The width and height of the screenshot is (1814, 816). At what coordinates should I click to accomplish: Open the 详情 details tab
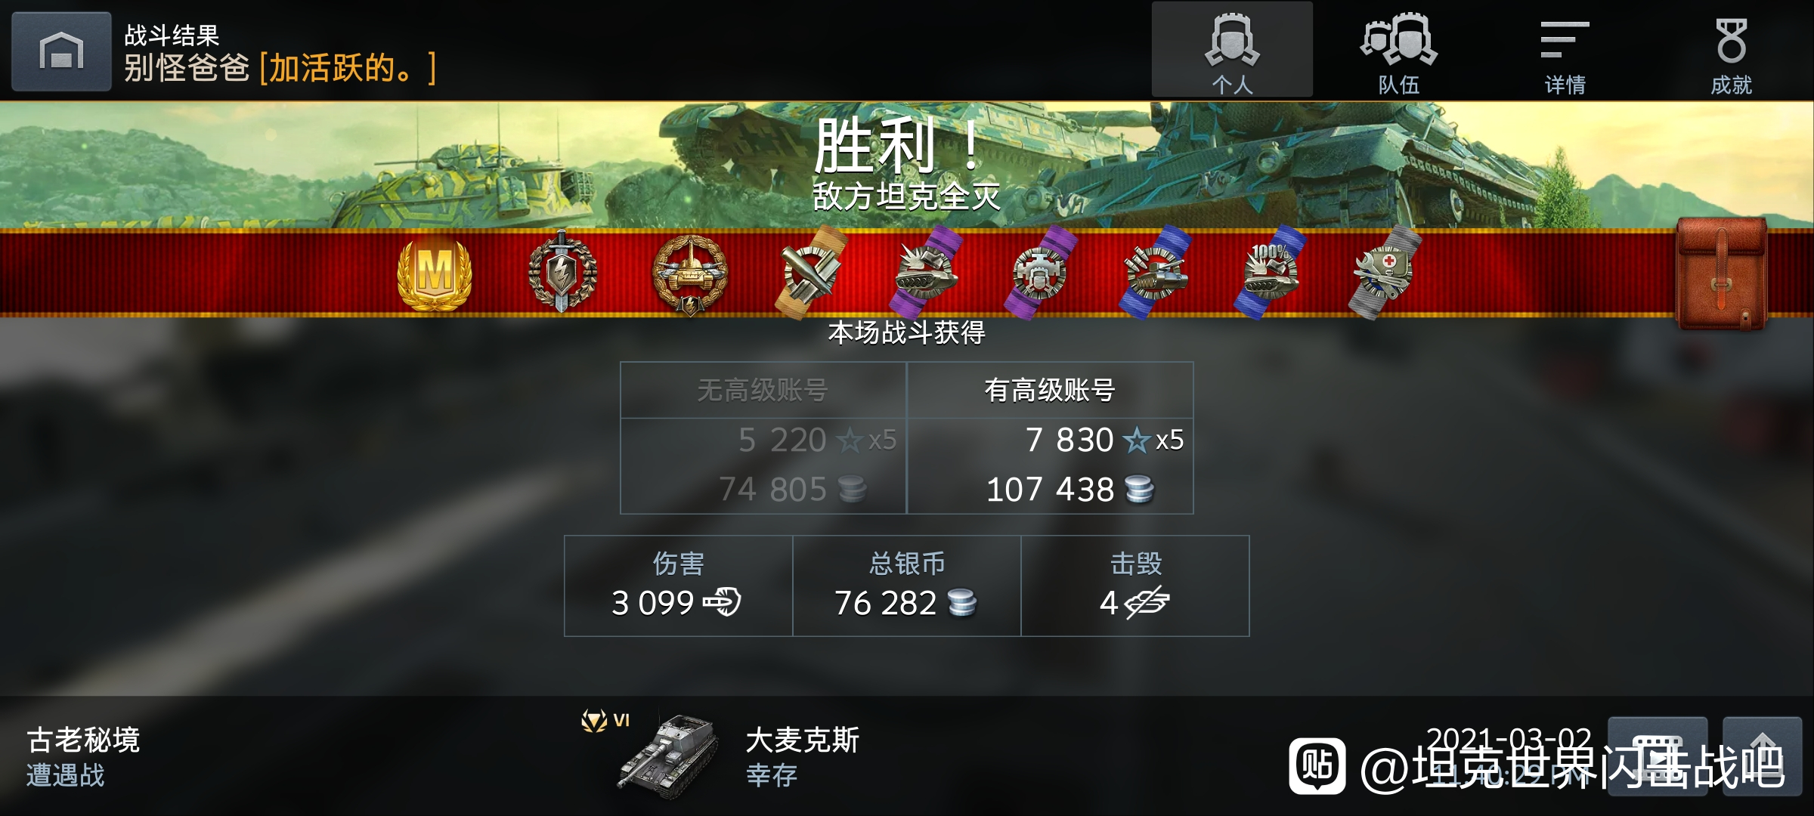tap(1565, 50)
